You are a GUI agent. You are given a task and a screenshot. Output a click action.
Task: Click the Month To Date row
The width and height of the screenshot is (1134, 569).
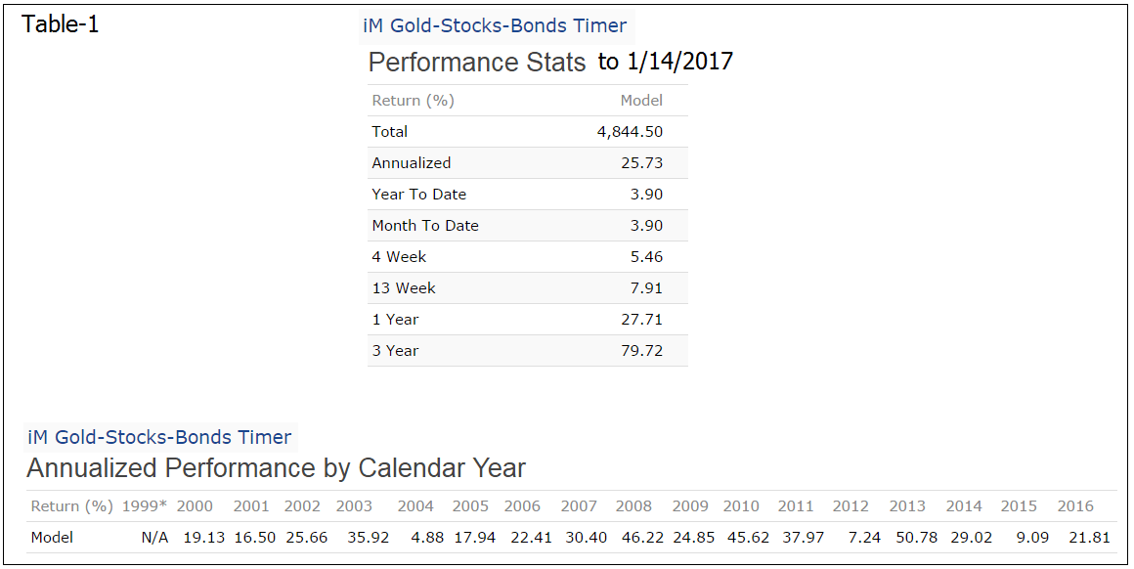tap(528, 225)
